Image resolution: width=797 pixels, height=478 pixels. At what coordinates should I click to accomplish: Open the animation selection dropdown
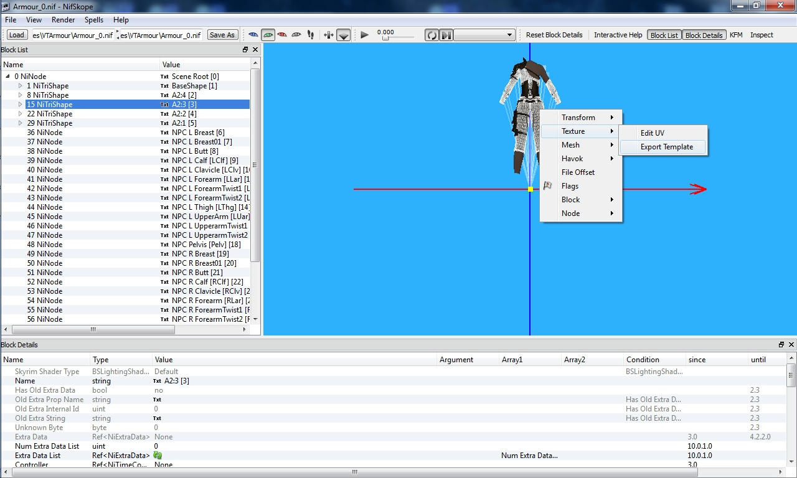(x=509, y=35)
